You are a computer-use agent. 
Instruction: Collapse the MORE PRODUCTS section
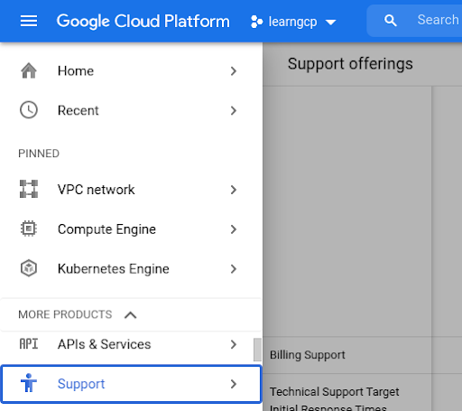[x=131, y=315]
